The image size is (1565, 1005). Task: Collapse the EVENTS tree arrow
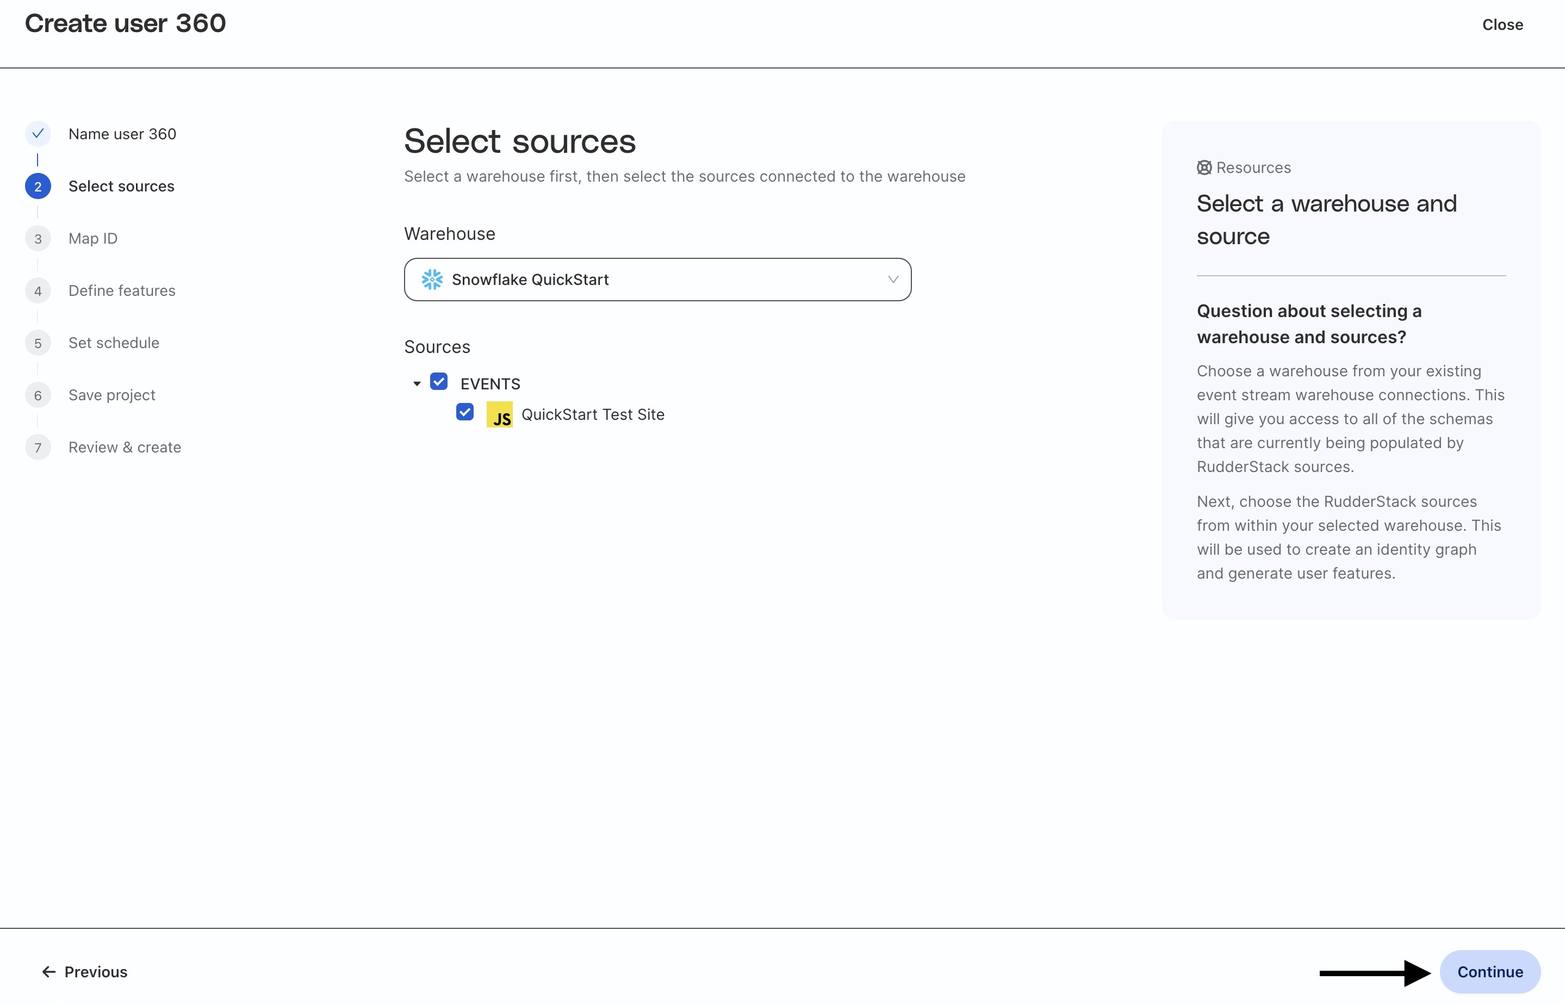417,384
